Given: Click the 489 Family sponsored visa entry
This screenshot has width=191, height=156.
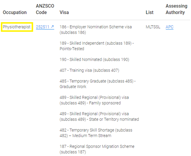Looking at the screenshot, I should pos(94,100).
